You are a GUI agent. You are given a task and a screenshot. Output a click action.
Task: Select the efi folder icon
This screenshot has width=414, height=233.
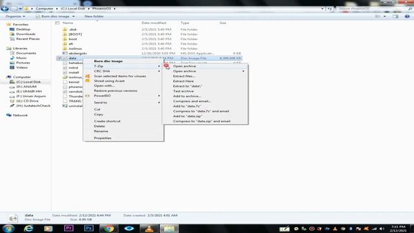click(65, 43)
